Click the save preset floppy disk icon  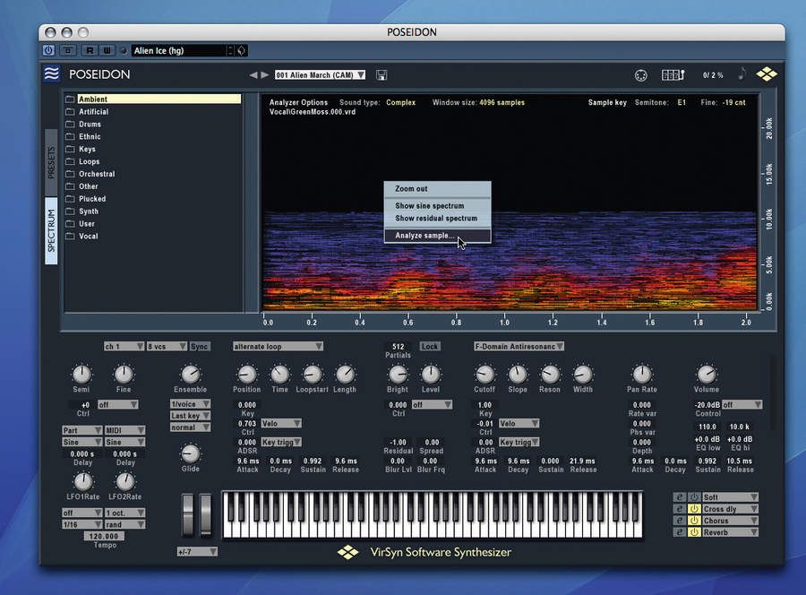382,75
